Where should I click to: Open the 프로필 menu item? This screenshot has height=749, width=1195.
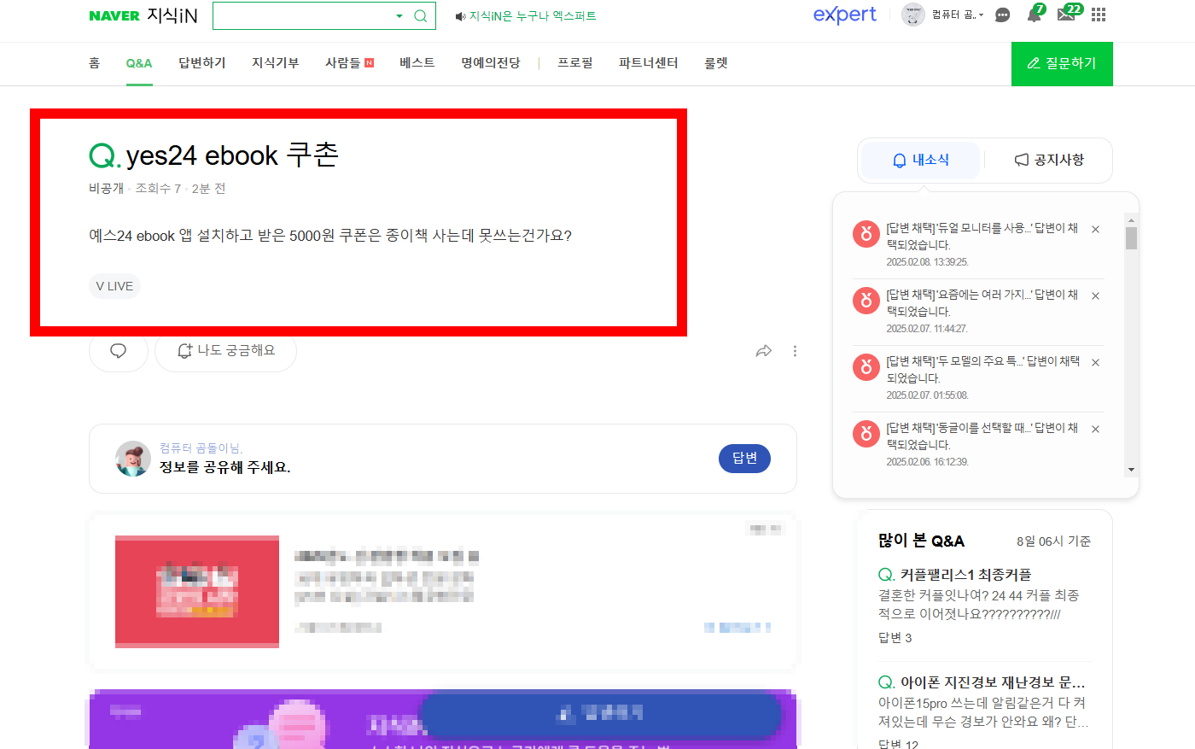click(x=575, y=63)
